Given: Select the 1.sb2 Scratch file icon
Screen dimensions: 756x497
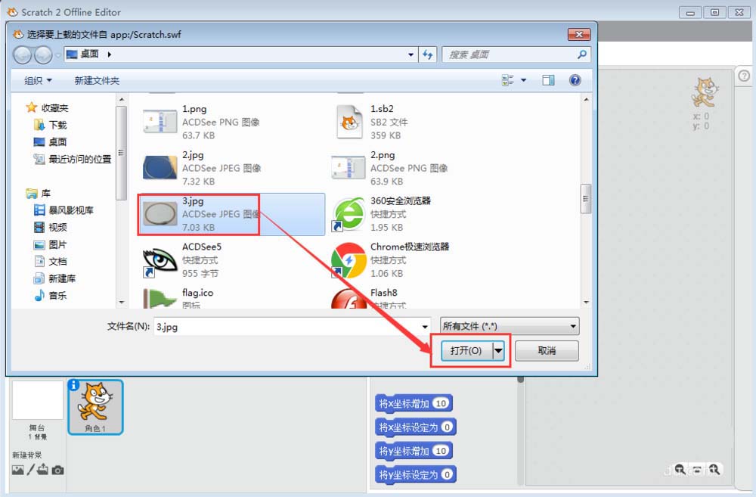Looking at the screenshot, I should [x=349, y=122].
